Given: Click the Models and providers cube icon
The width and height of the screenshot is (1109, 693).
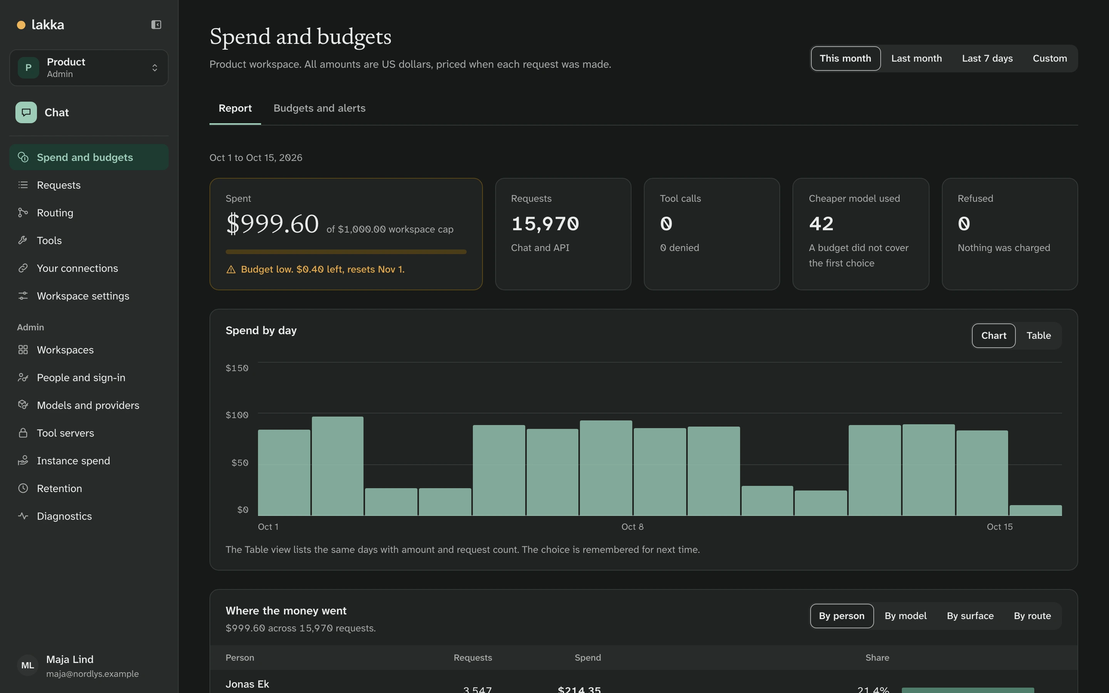Looking at the screenshot, I should click(23, 405).
